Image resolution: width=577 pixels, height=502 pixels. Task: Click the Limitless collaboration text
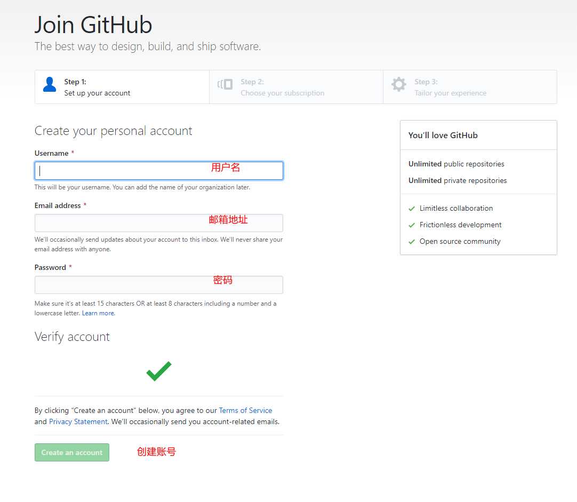(x=456, y=208)
